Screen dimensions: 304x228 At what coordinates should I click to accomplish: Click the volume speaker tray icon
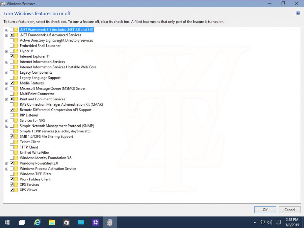point(270,222)
